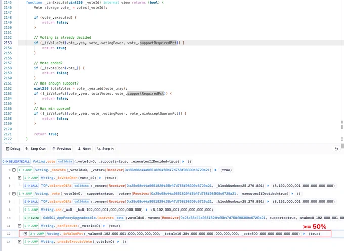This screenshot has height=251, width=344.
Task: Click output arrow of row 6 balanceOfAt
Action: (x=268, y=186)
